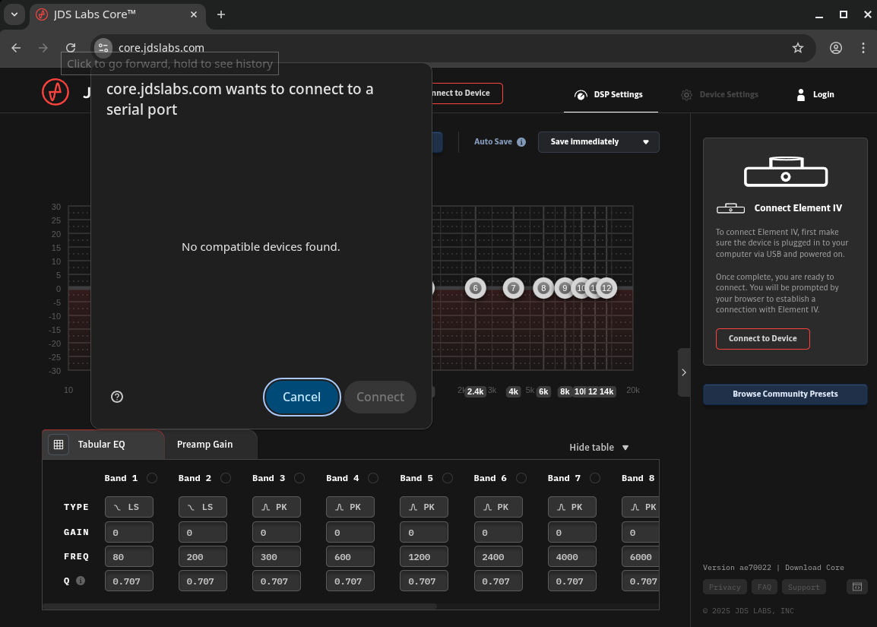Click Connect to Device in header
877x627 pixels.
(466, 93)
